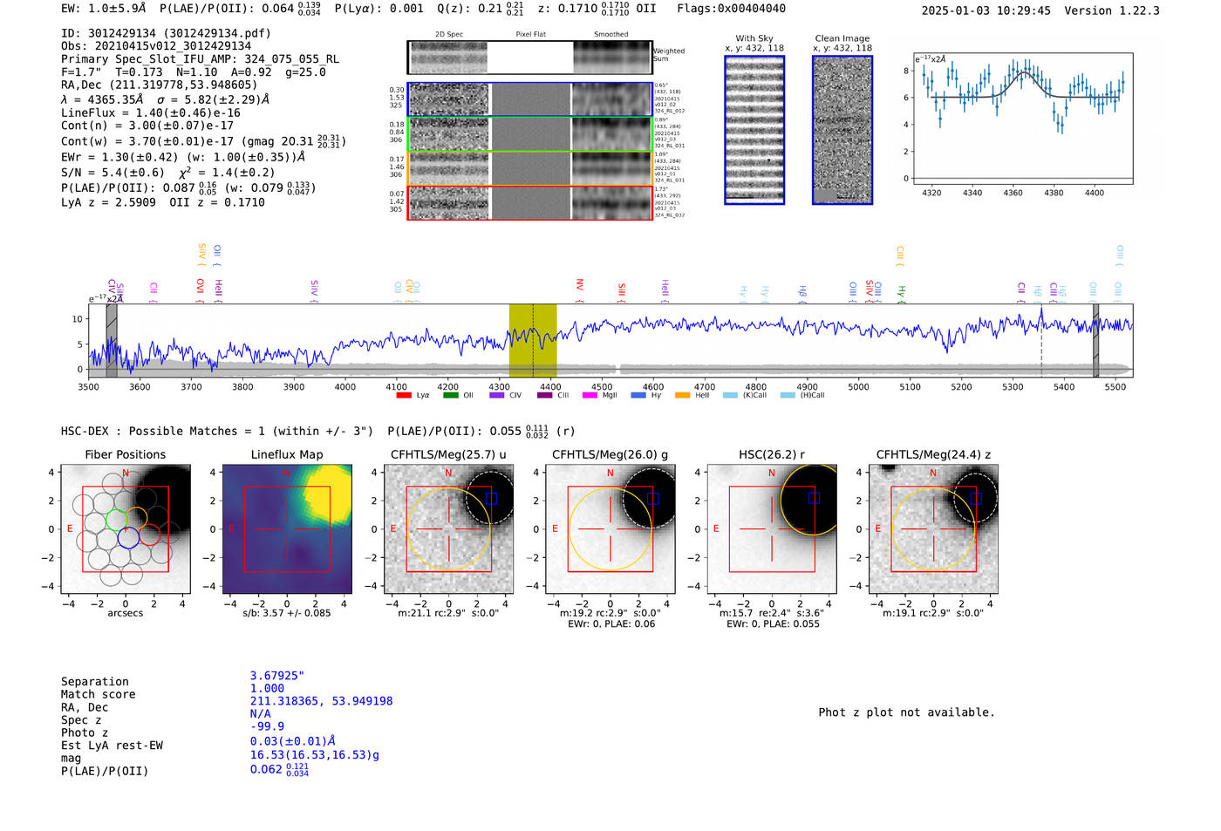Open the Fiber Positions cutout

point(126,529)
